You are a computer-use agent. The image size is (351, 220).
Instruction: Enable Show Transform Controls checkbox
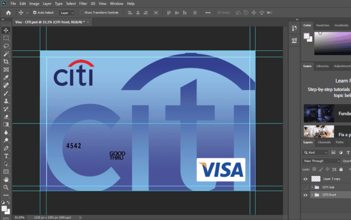pyautogui.click(x=81, y=12)
